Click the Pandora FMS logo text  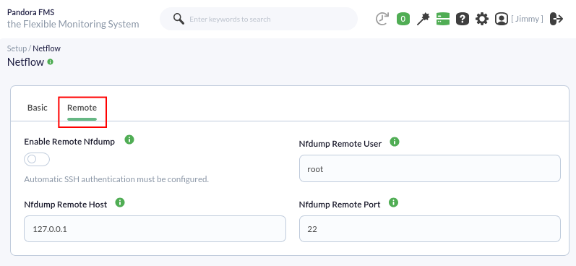coord(31,12)
